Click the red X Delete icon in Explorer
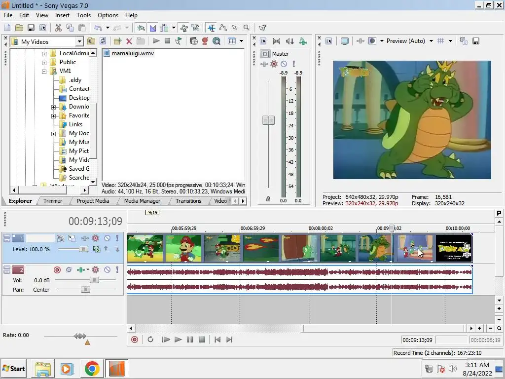505x379 pixels. pyautogui.click(x=129, y=41)
